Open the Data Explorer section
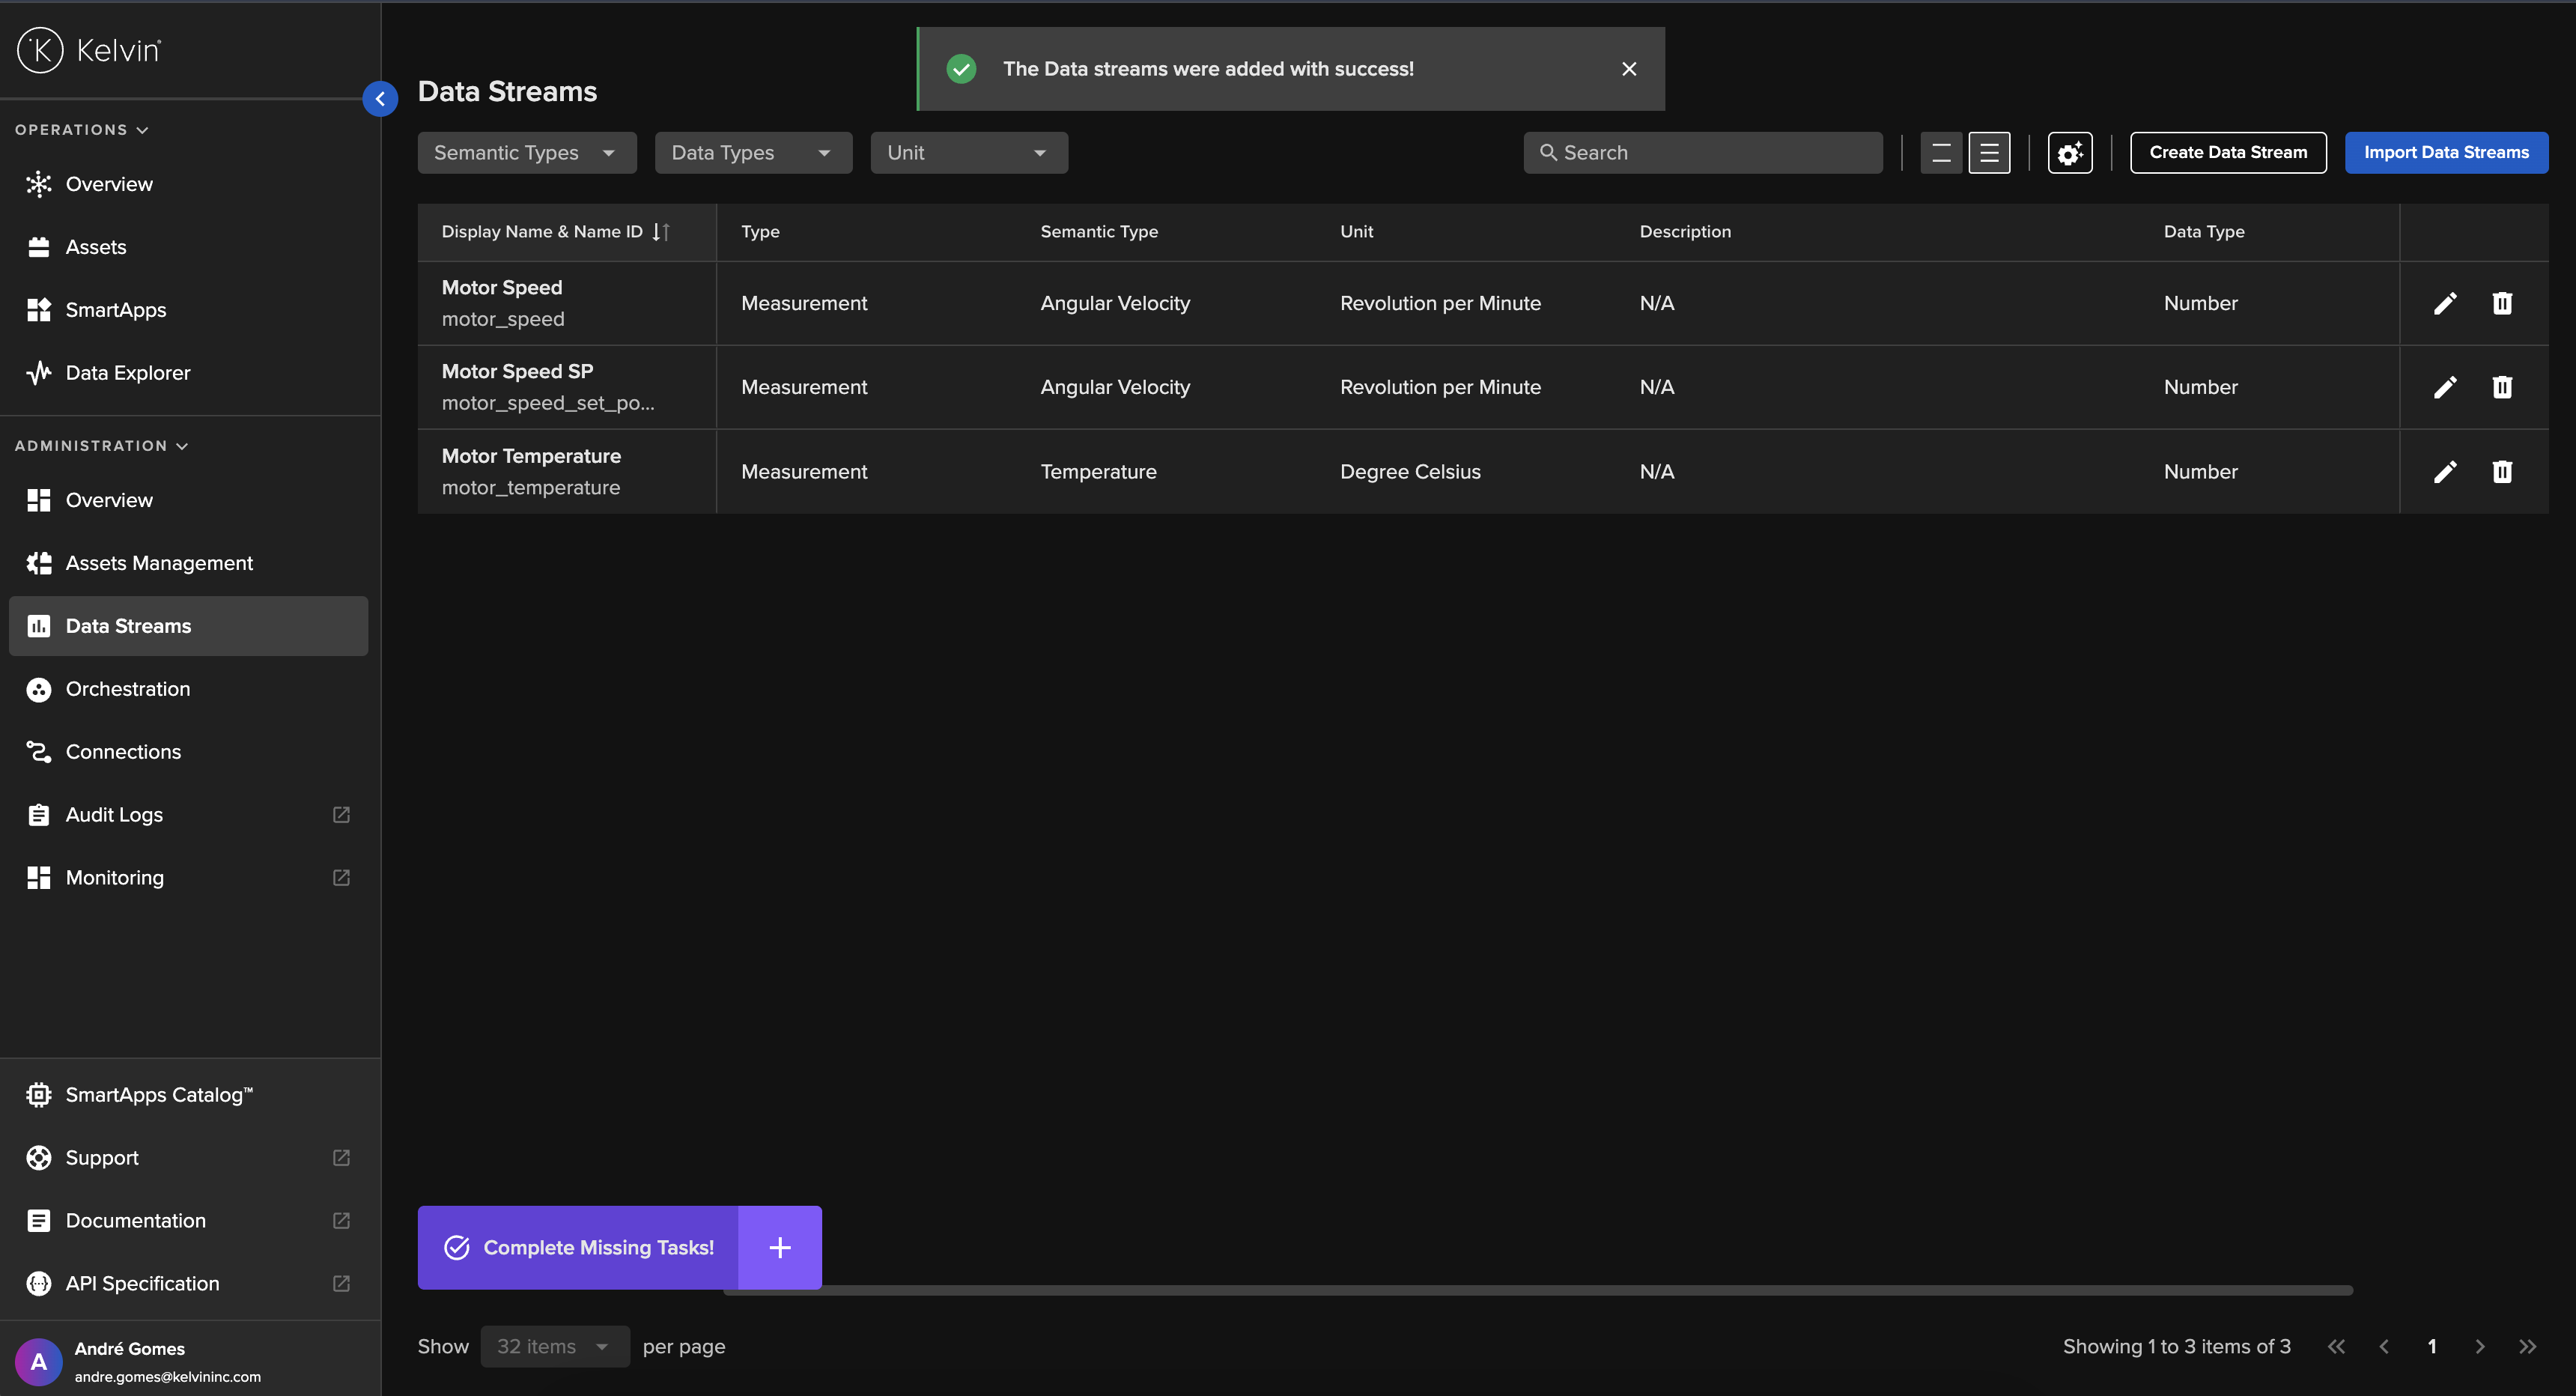The height and width of the screenshot is (1396, 2576). tap(128, 372)
